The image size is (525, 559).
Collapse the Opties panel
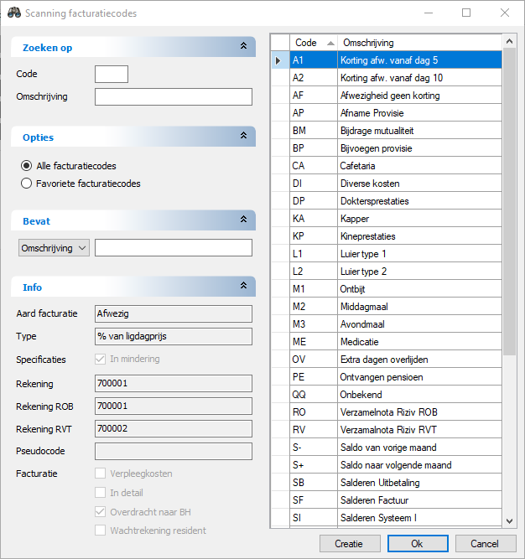[x=243, y=137]
